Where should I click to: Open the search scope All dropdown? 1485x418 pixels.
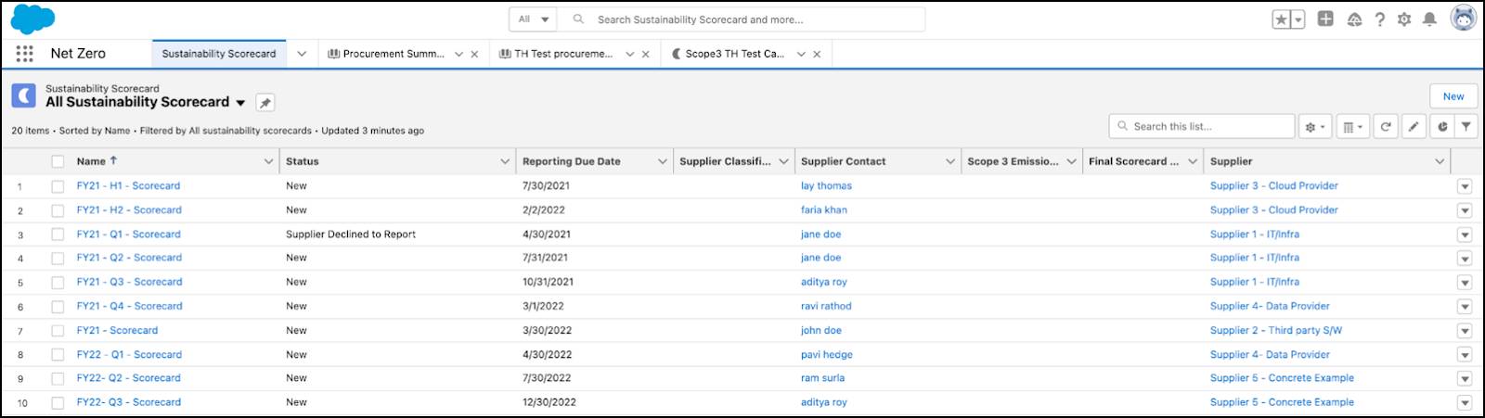(534, 19)
